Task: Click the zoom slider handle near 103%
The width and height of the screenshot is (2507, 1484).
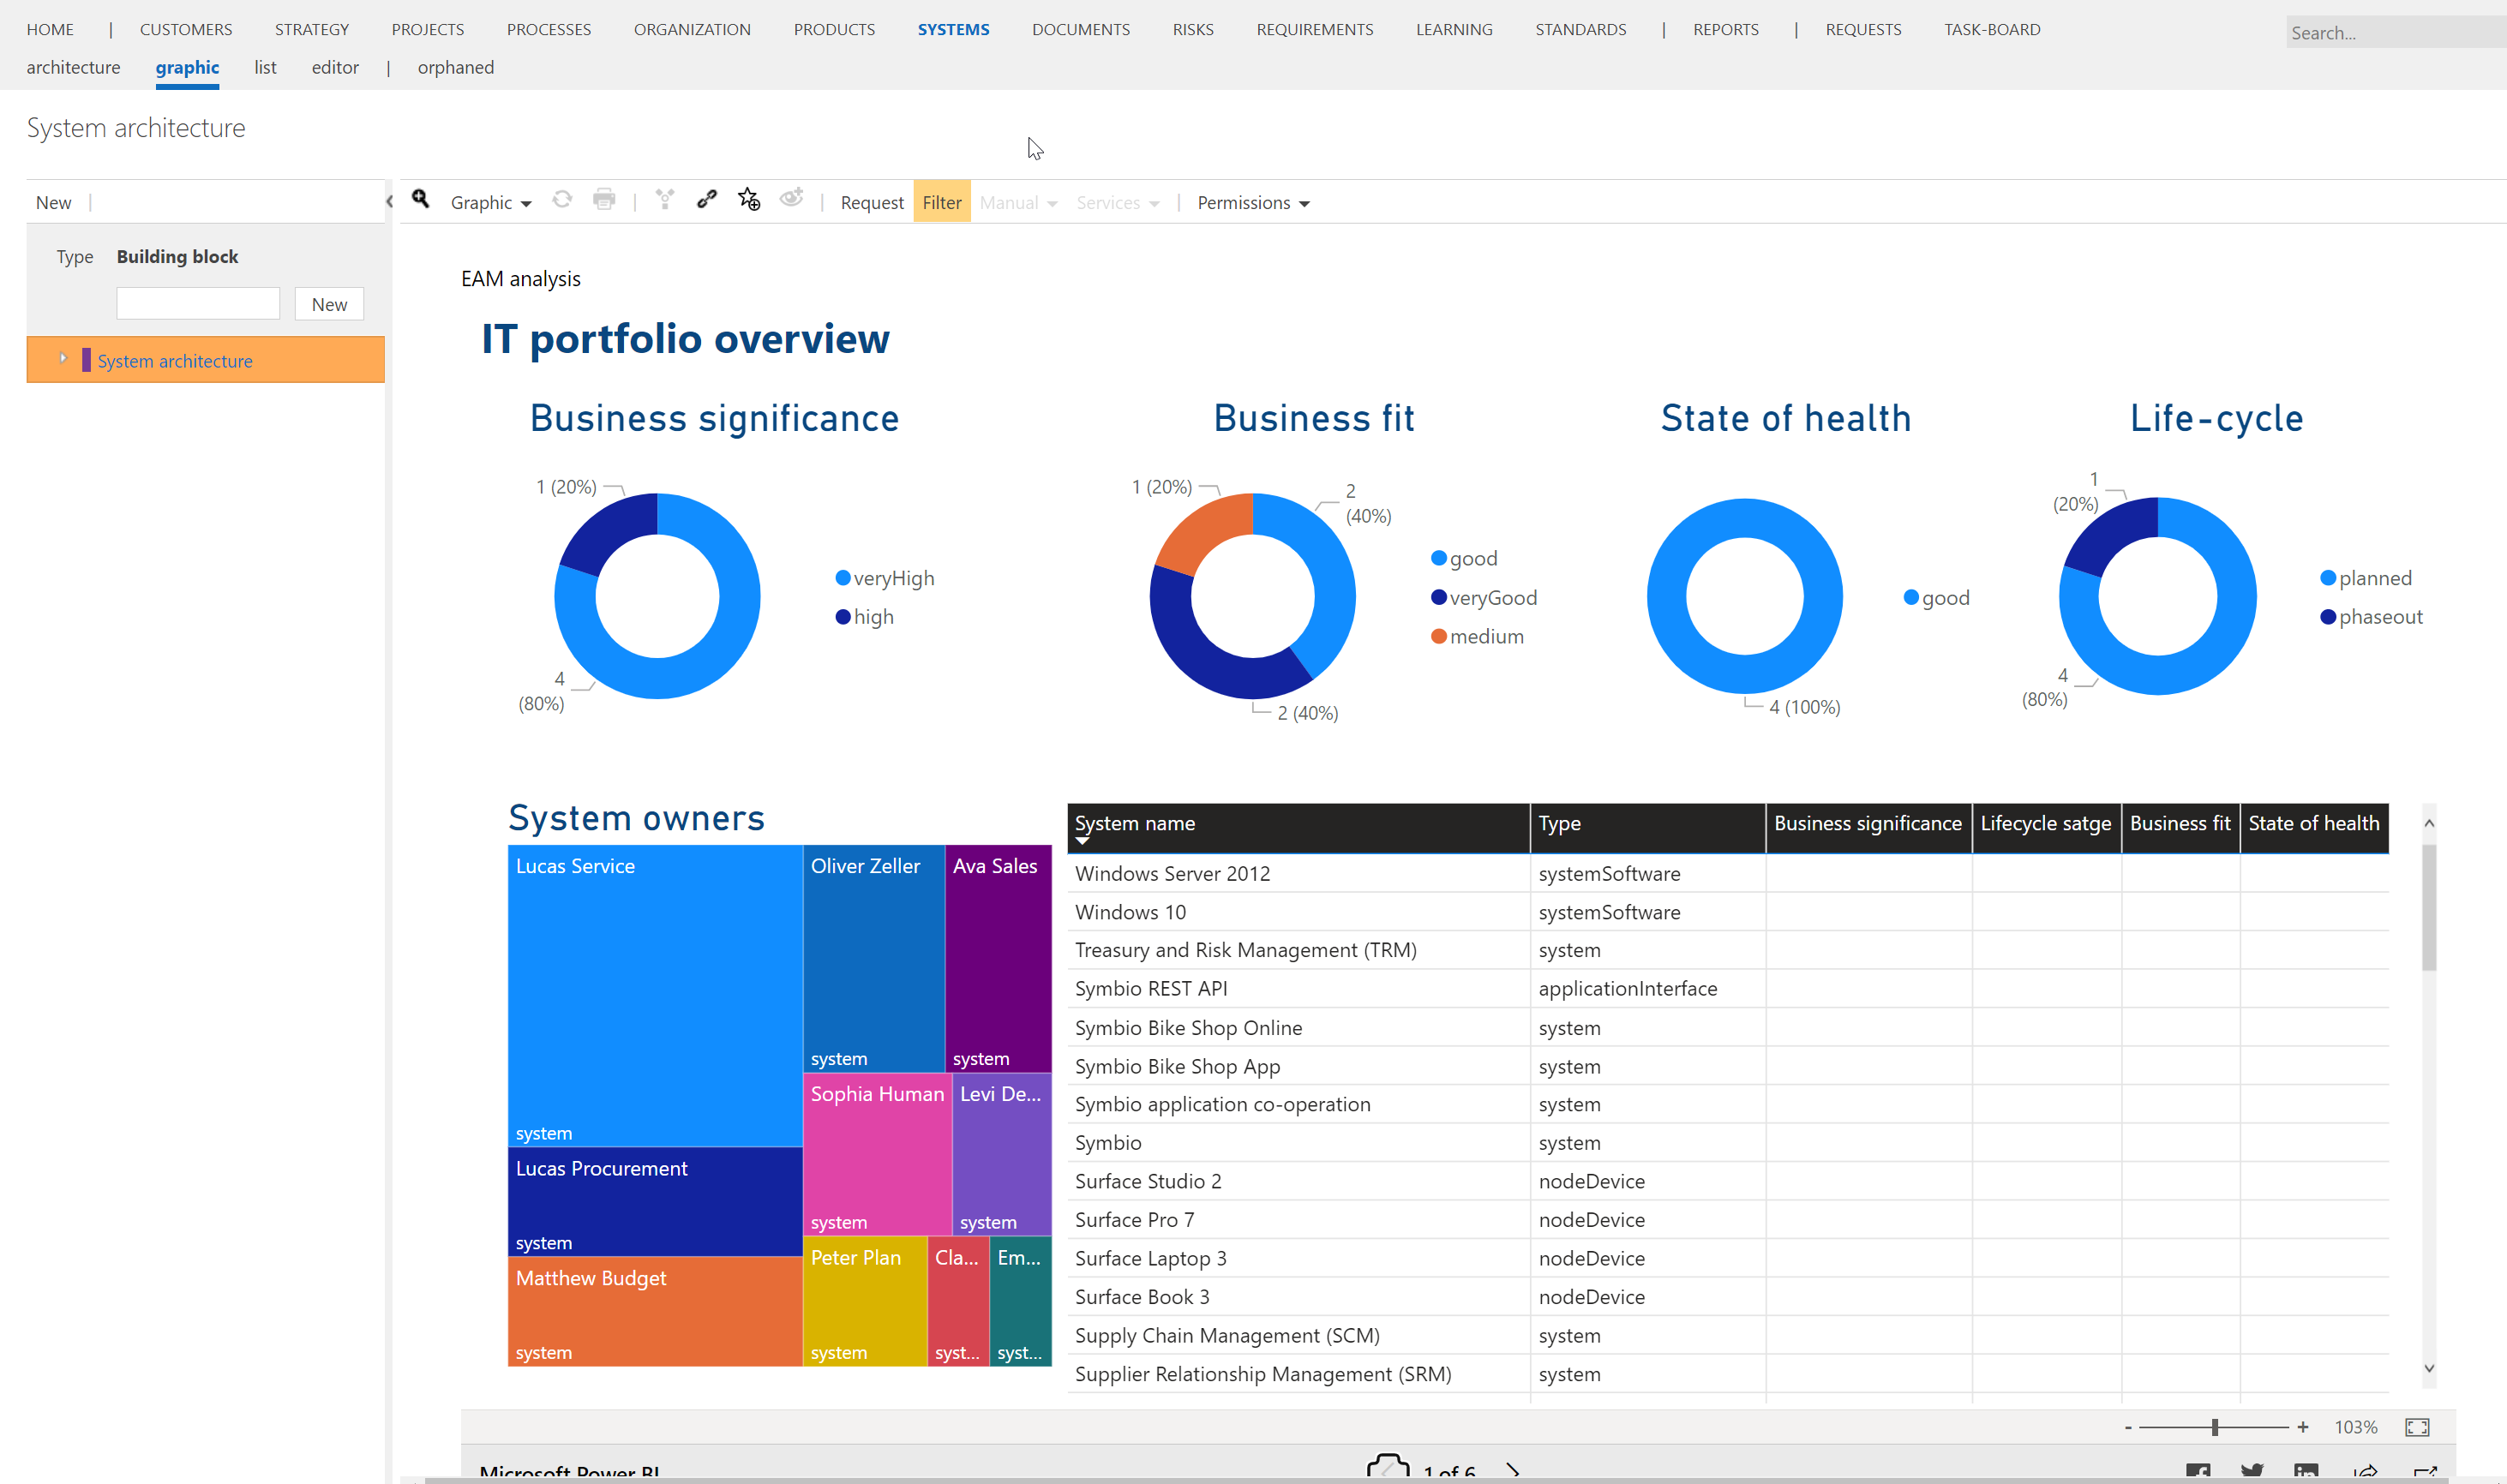Action: coord(2215,1427)
